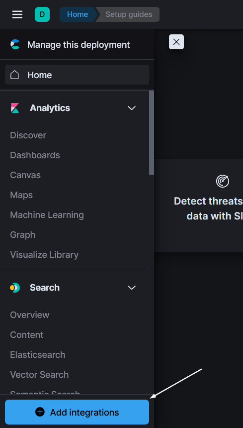The image size is (243, 428).
Task: Toggle the hamburger navigation menu
Action: coord(17,14)
